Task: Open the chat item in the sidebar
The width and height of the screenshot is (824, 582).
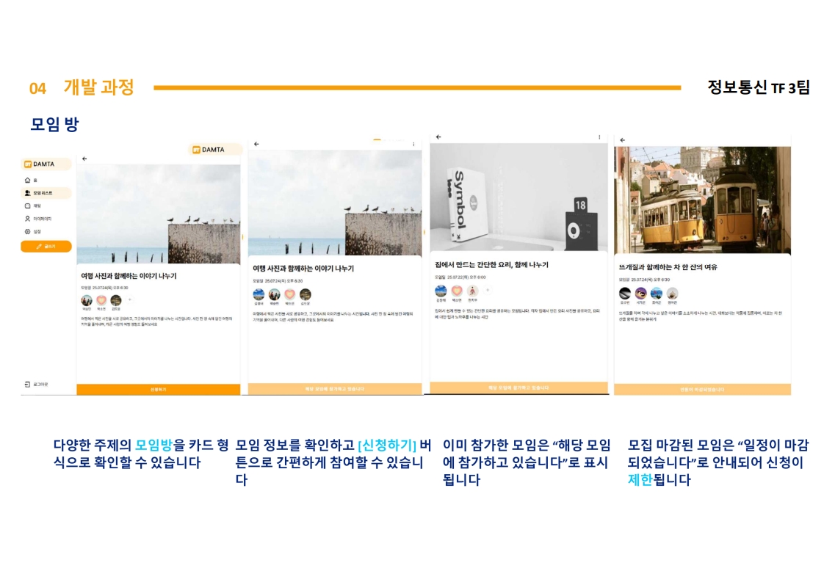Action: (32, 206)
